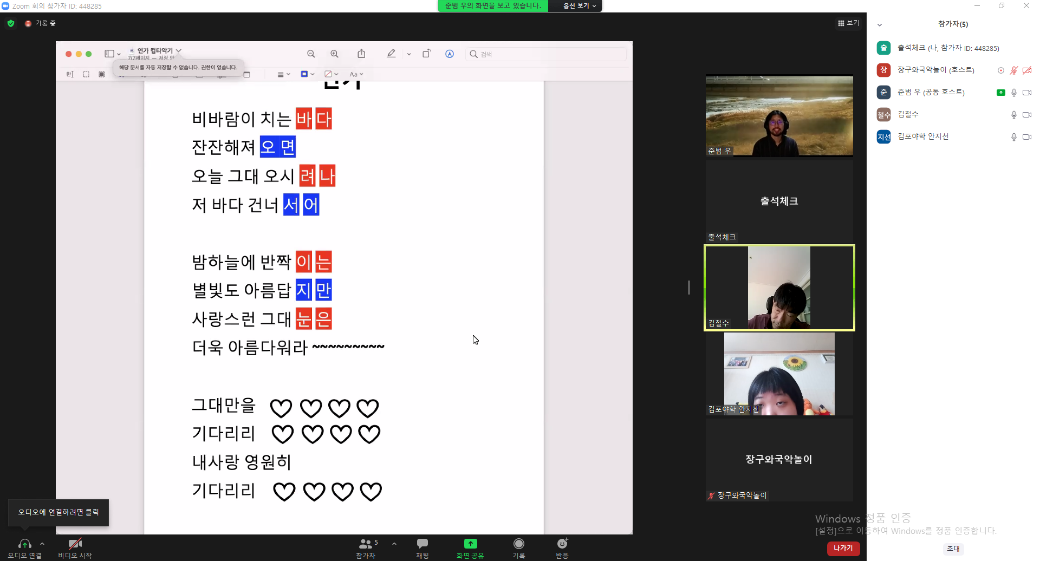The width and height of the screenshot is (1040, 561).
Task: Select the highlight pen tool in Preview
Action: 391,54
